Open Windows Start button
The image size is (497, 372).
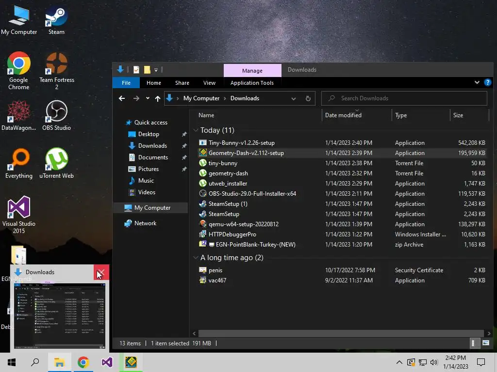(x=12, y=362)
